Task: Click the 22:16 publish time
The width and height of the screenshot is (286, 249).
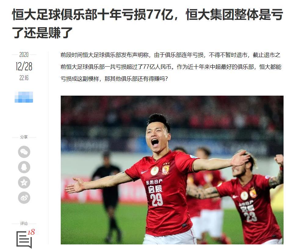Action: pos(24,78)
